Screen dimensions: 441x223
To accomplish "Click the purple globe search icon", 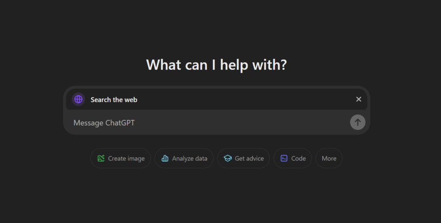I will click(x=78, y=99).
